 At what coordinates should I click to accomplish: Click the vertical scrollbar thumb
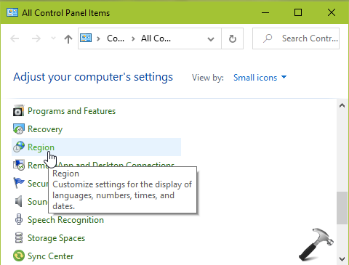point(342,208)
